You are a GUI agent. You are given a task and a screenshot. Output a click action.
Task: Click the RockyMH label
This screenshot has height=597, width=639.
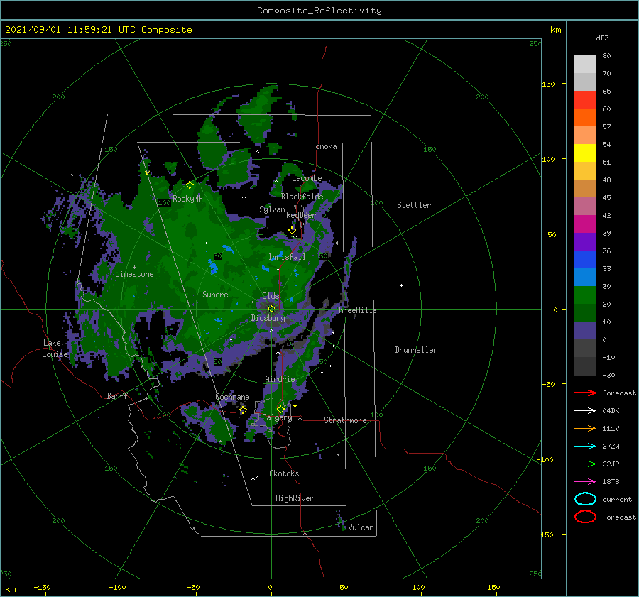[187, 199]
